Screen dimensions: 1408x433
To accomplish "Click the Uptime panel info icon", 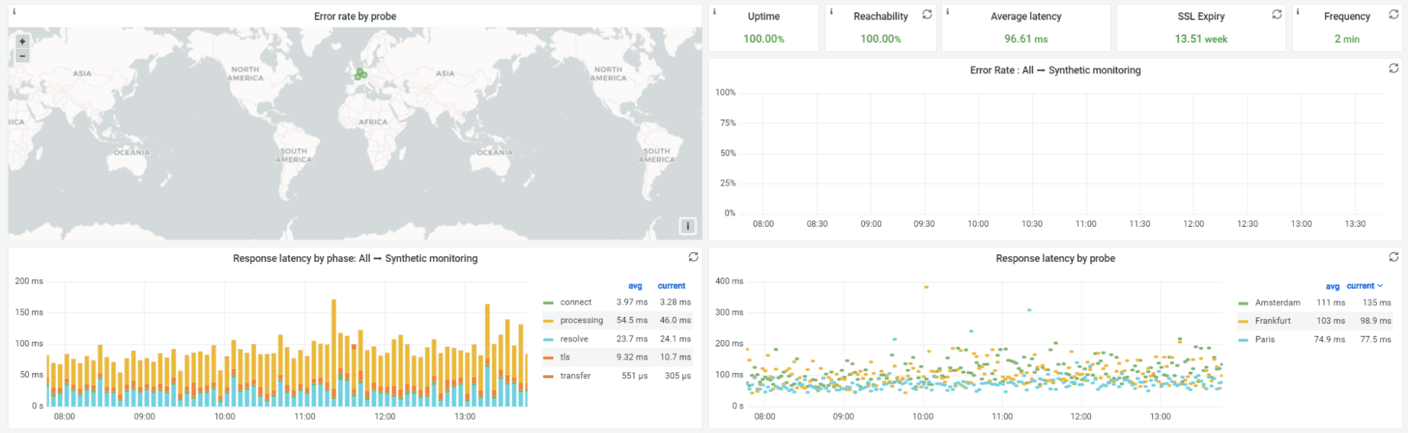I will 714,12.
